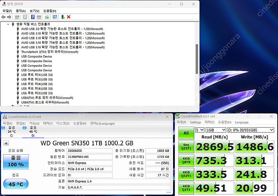Open the drive dropdown showing D: 0% (0/931GiB)
Viewport: 278px width, 196px height.
point(251,130)
